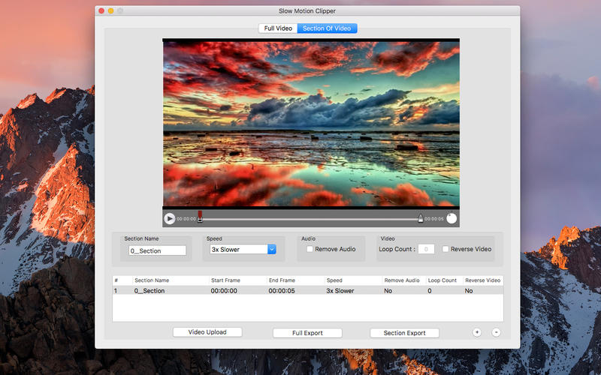601x375 pixels.
Task: Click the Loop Count field
Action: 426,249
